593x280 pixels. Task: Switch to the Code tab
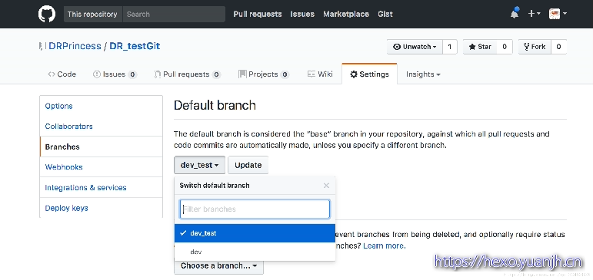62,74
